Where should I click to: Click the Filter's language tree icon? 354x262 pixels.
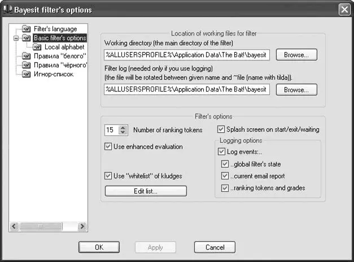click(26, 29)
